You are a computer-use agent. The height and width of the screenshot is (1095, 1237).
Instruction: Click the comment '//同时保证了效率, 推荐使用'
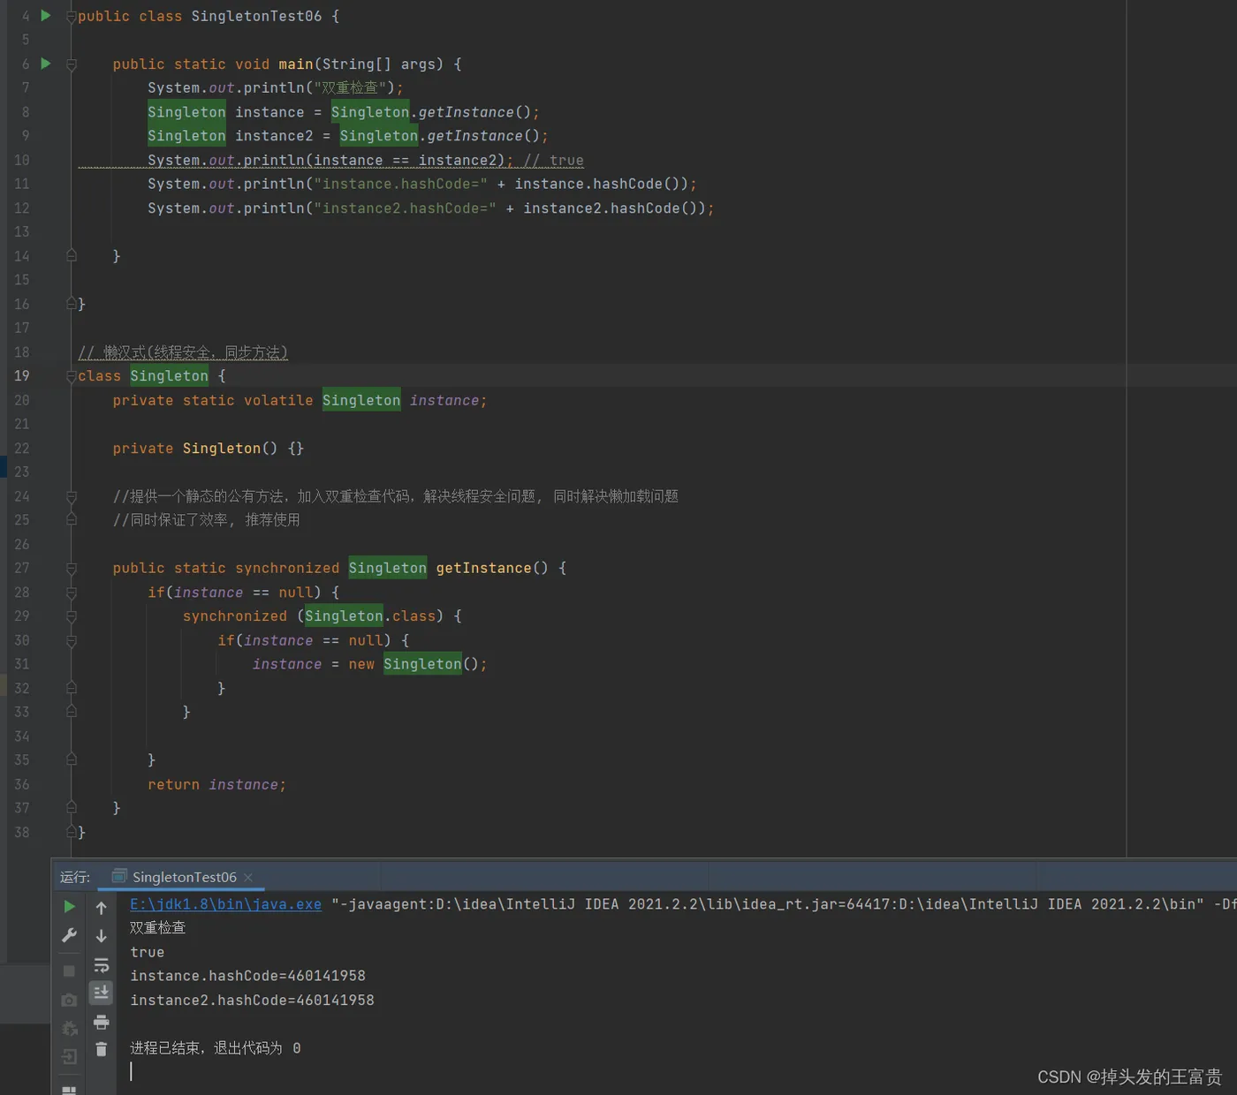click(206, 520)
